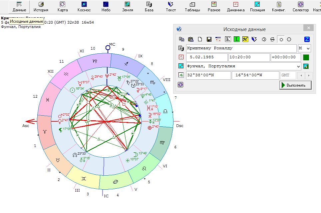Open База in the main toolbar
321x213 pixels.
149,7
